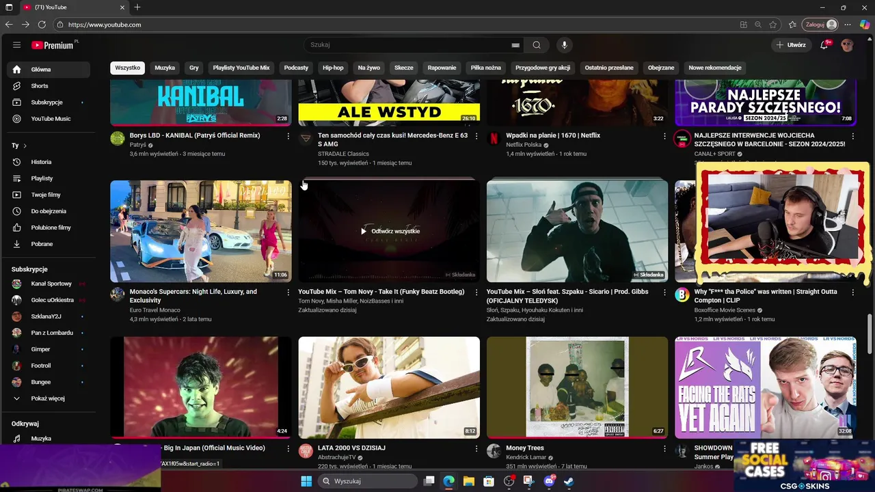Click Odtwórz wszystkie on Tom Novy mix
Image resolution: width=875 pixels, height=492 pixels.
tap(390, 231)
